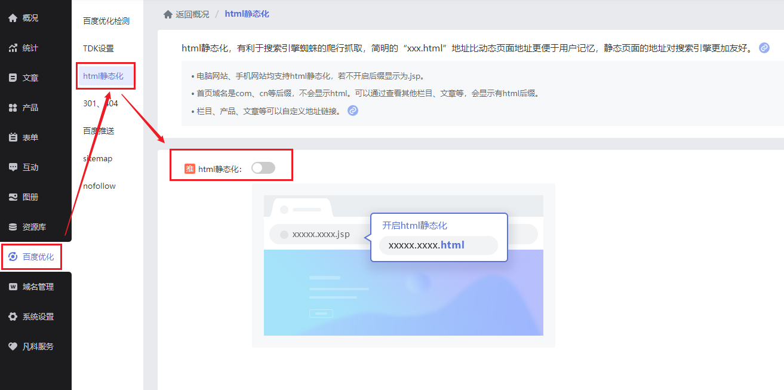Viewport: 784px width, 390px height.
Task: Click the 图册 gallery icon
Action: pyautogui.click(x=13, y=197)
